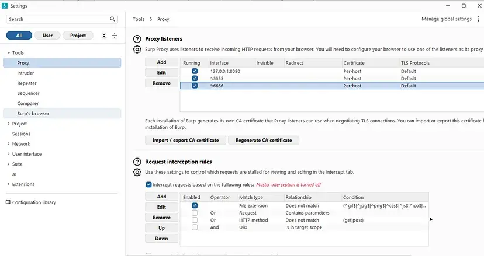This screenshot has height=256, width=484.
Task: Click the Request interception rules gear icon
Action: click(137, 172)
